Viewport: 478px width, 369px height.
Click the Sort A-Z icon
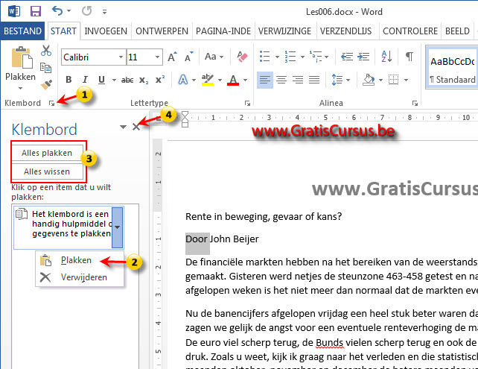[386, 57]
